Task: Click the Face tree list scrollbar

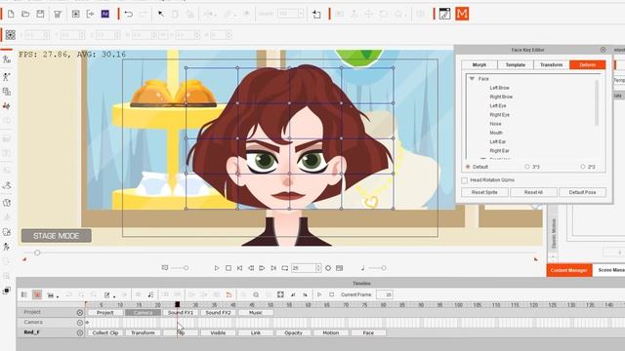Action: coord(597,102)
